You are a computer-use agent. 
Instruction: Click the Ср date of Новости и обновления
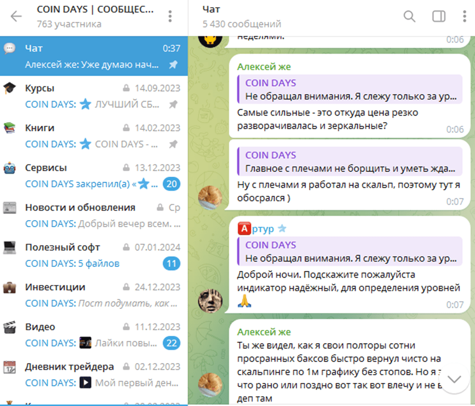coord(174,208)
